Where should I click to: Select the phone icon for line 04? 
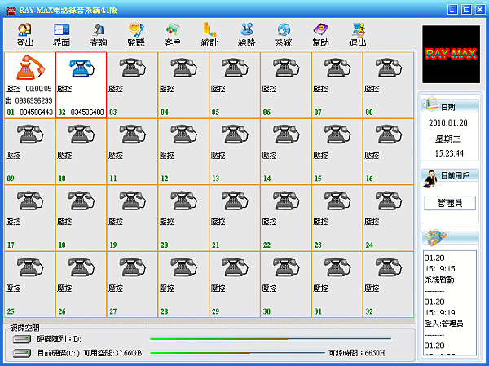coord(183,67)
